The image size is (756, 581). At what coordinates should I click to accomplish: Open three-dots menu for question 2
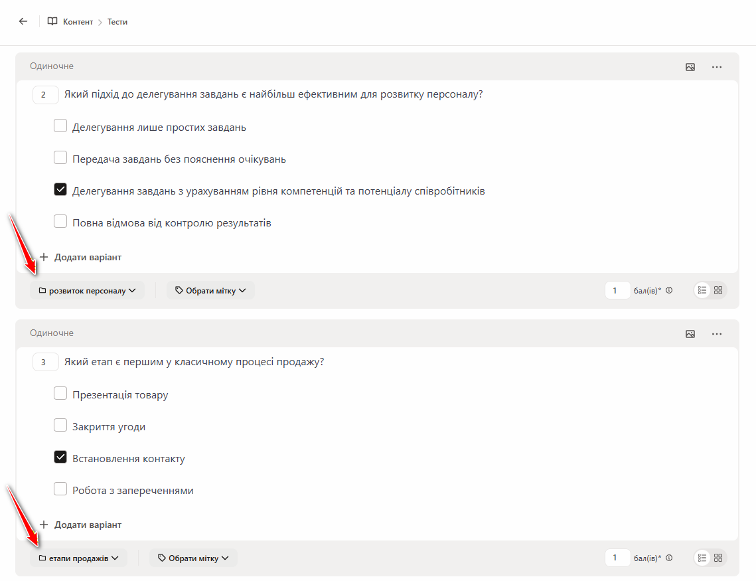(717, 67)
